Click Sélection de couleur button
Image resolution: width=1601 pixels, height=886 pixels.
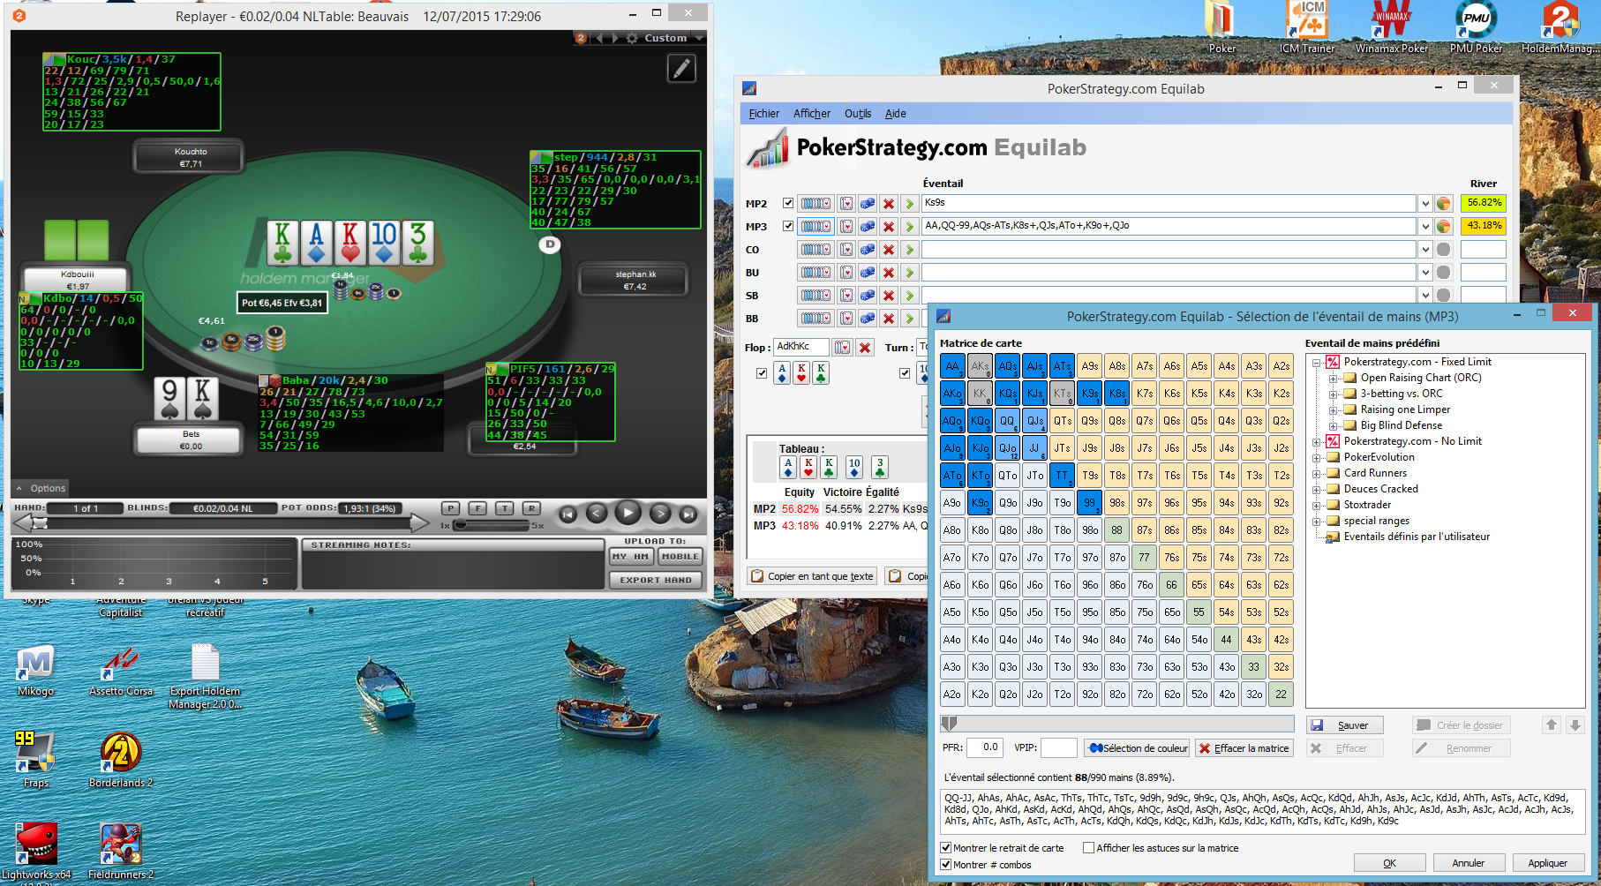pos(1137,748)
